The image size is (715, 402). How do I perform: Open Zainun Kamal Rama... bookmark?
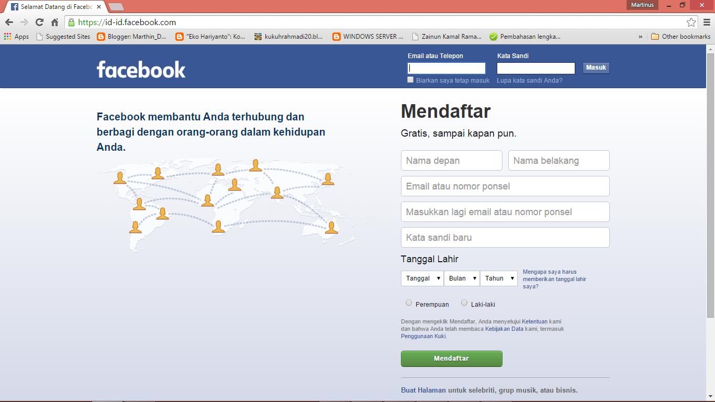tap(446, 37)
